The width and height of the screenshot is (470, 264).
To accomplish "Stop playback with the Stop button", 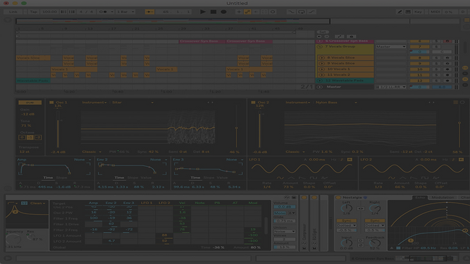I will coord(213,12).
